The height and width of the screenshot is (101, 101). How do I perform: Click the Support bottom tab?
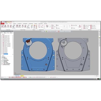click(x=22, y=76)
